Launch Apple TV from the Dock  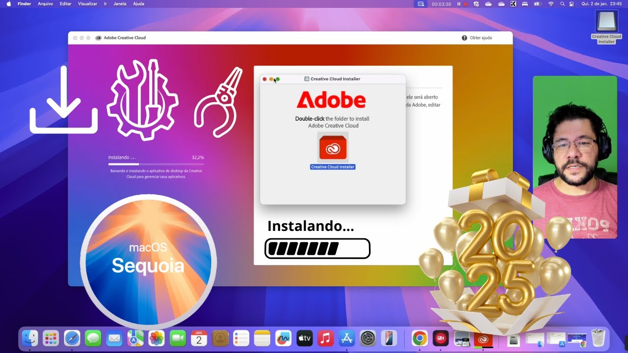(304, 338)
